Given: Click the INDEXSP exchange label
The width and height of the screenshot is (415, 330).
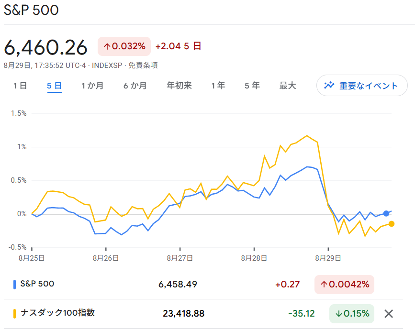Looking at the screenshot, I should click(x=107, y=66).
